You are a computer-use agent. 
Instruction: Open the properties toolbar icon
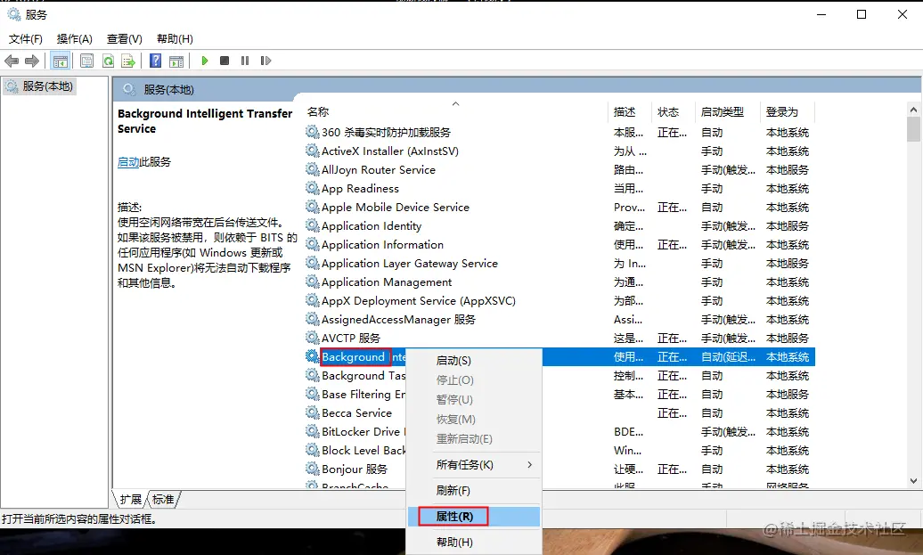point(86,61)
